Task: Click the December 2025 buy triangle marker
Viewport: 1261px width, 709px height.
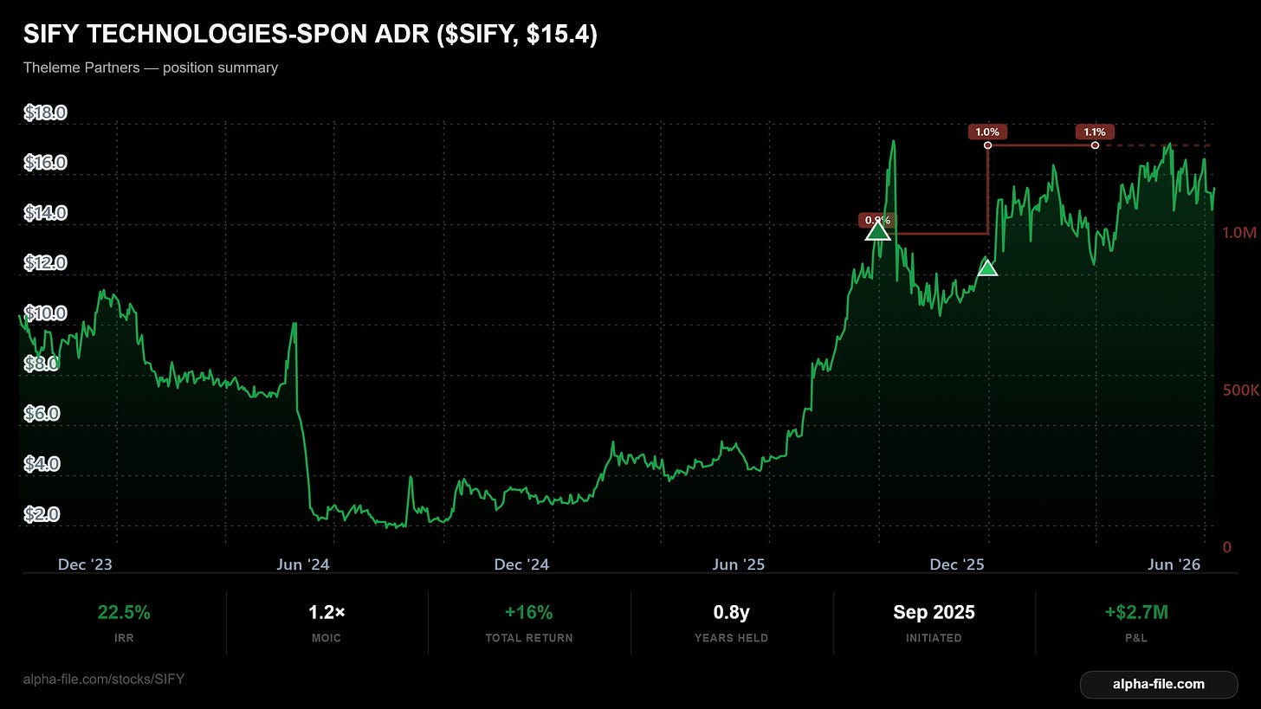Action: coord(987,267)
